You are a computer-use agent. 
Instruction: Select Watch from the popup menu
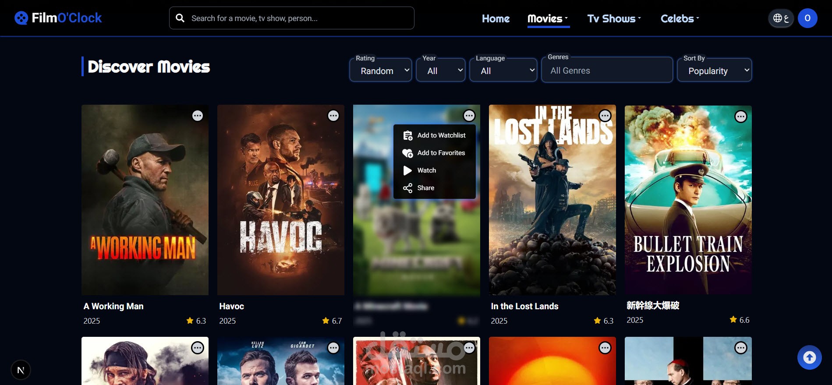[435, 170]
